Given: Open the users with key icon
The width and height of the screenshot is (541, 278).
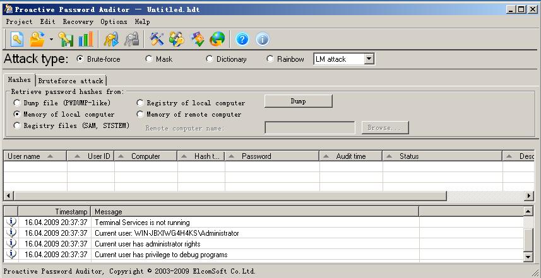Looking at the screenshot, I should 176,39.
